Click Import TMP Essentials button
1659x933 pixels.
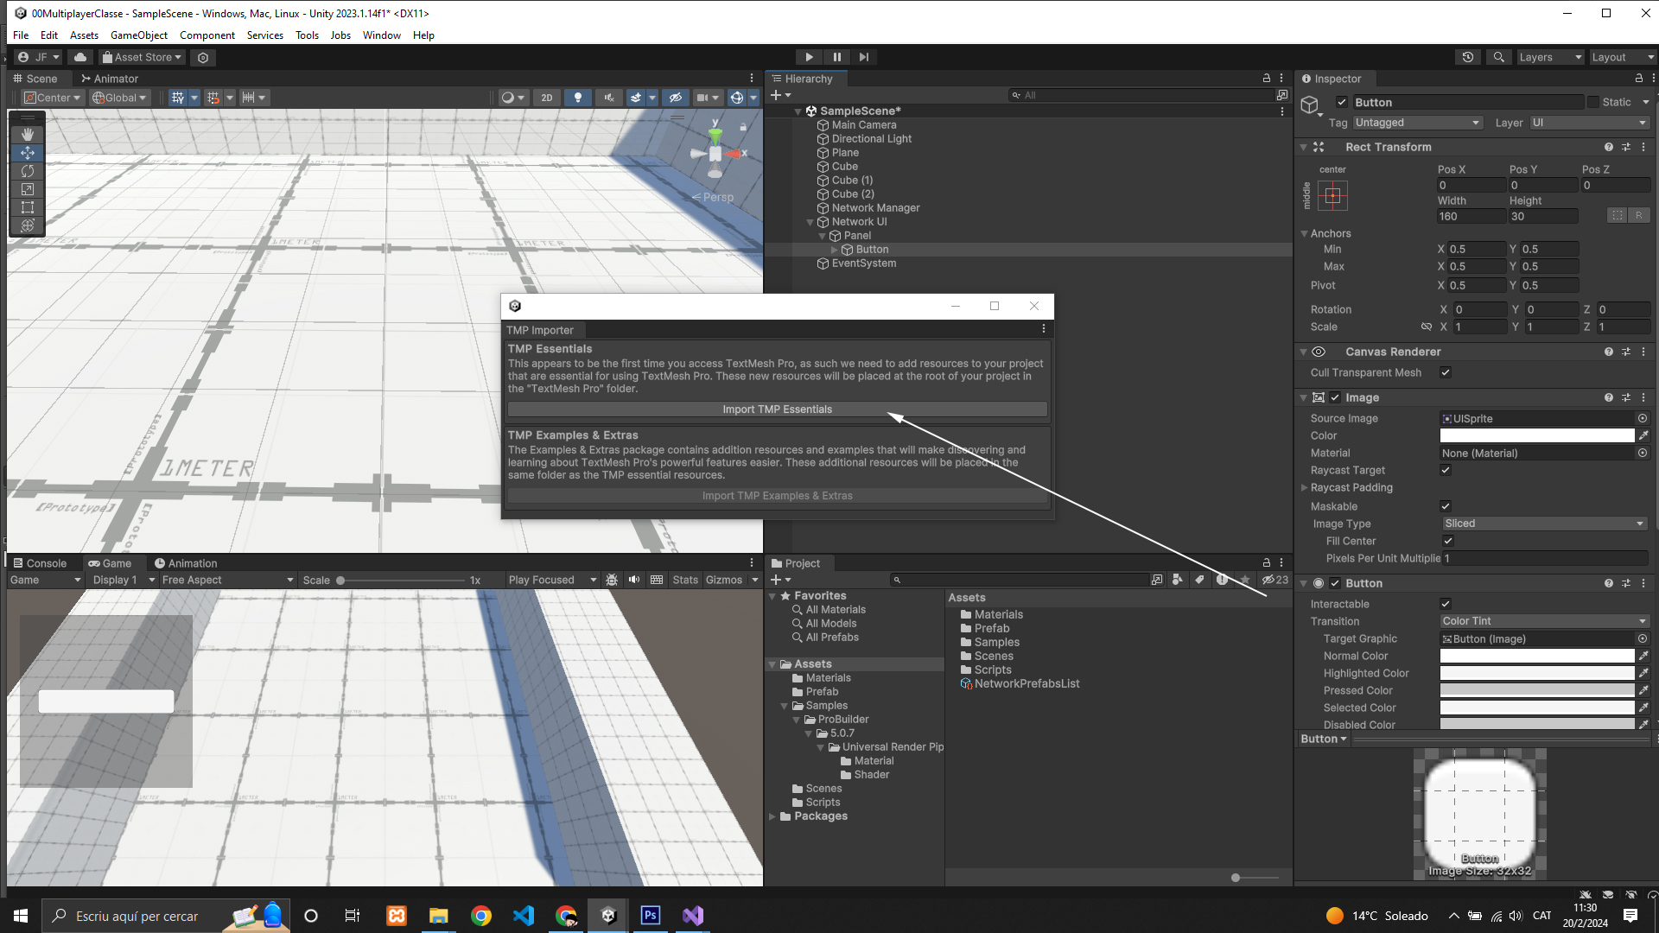point(777,409)
